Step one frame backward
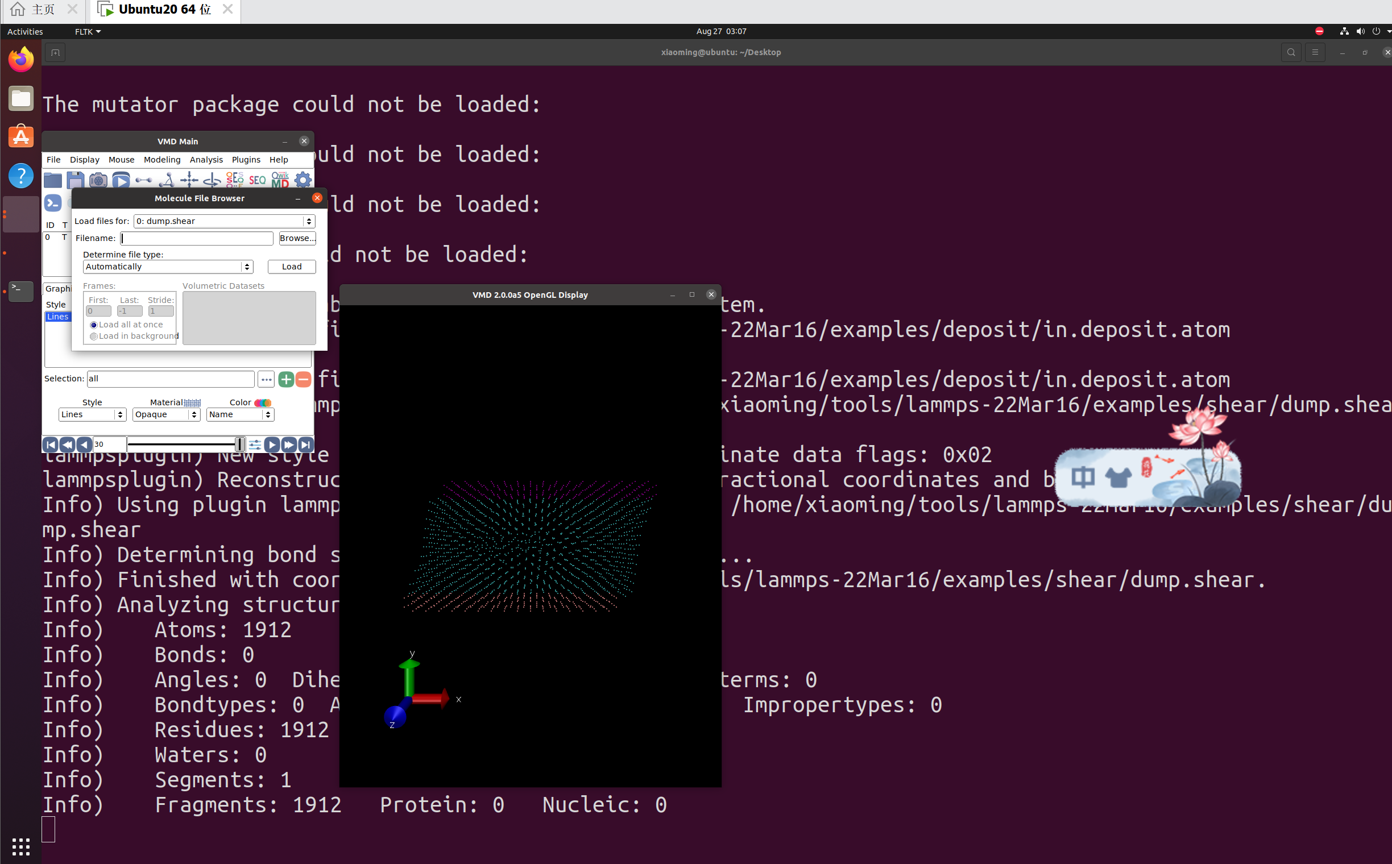1392x864 pixels. (x=84, y=445)
